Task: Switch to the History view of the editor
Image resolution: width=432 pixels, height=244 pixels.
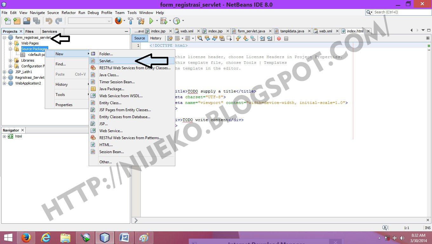Action: (x=156, y=38)
